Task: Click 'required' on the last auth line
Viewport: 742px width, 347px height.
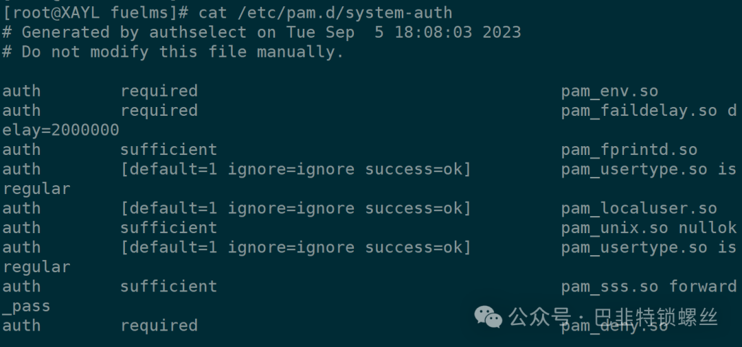Action: pyautogui.click(x=159, y=326)
